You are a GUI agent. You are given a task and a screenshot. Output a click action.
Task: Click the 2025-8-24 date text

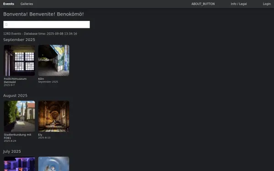pos(10,141)
